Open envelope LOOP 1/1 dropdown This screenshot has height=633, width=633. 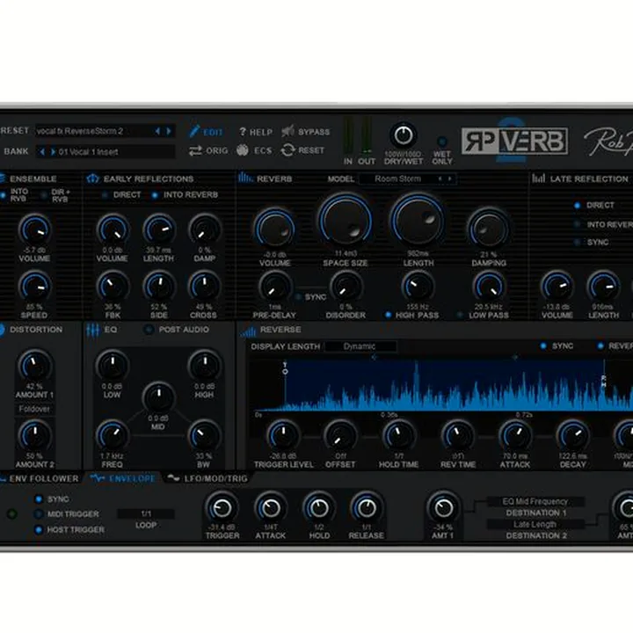(x=146, y=514)
